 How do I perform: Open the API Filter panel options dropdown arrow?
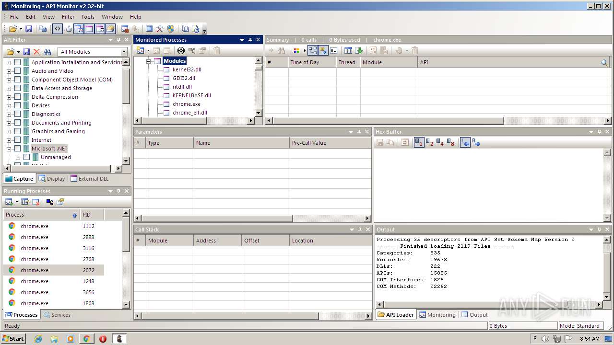(x=110, y=40)
